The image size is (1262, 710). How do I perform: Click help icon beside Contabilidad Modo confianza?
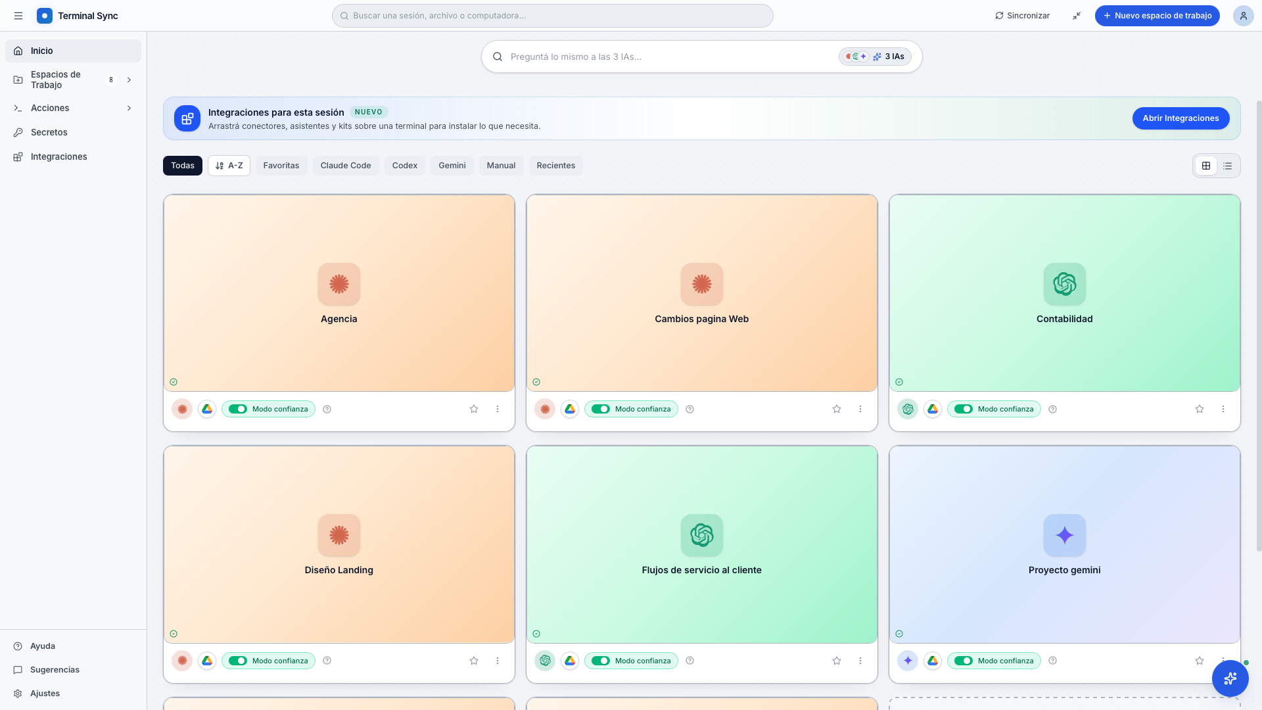coord(1053,409)
